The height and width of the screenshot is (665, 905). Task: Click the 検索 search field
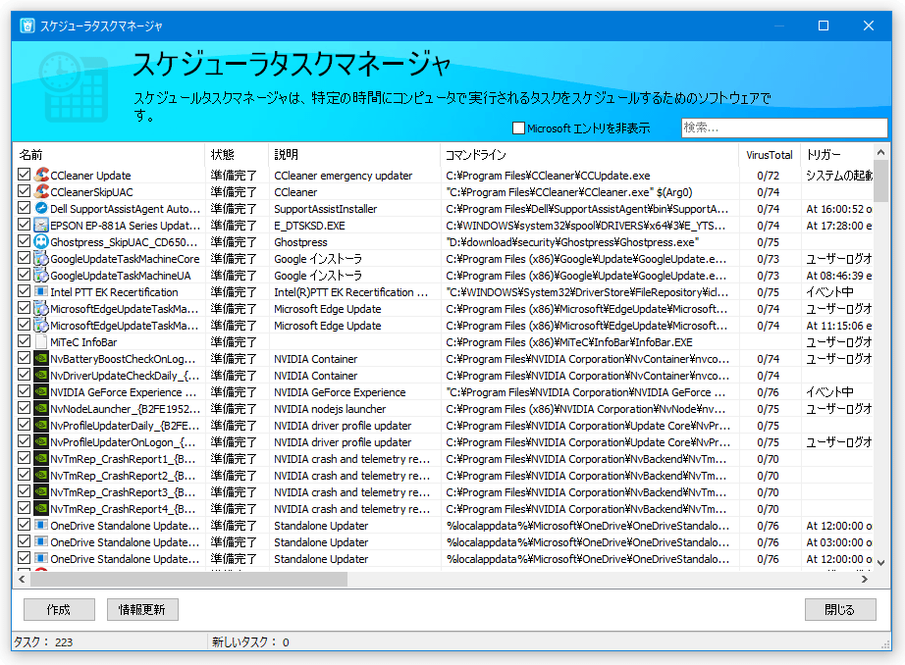click(784, 128)
